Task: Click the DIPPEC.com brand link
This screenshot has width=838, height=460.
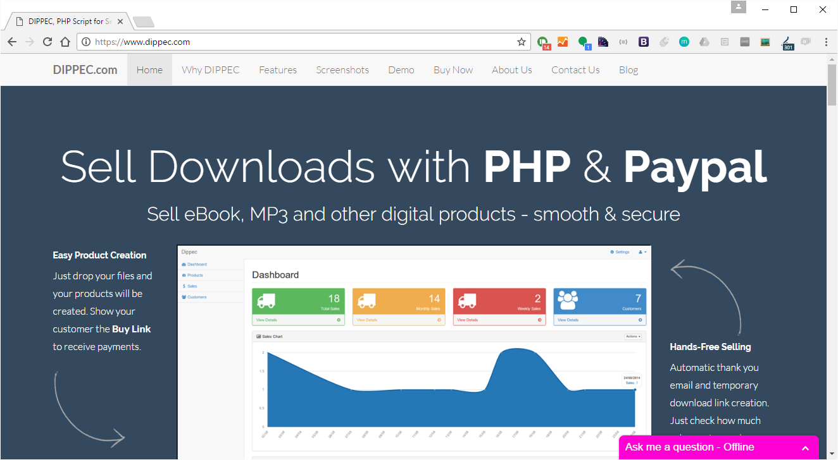Action: 85,70
